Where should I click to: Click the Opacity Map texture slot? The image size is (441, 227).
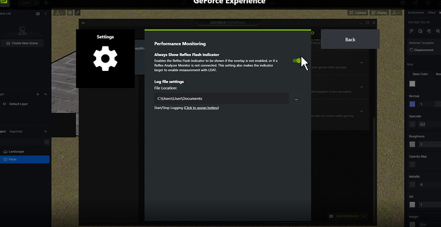click(x=413, y=165)
